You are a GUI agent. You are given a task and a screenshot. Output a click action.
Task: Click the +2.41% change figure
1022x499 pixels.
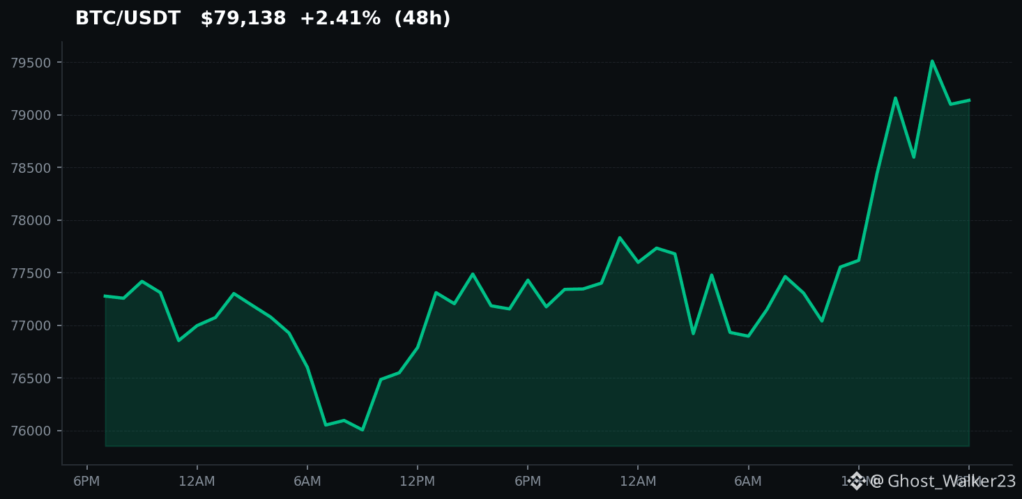(340, 19)
